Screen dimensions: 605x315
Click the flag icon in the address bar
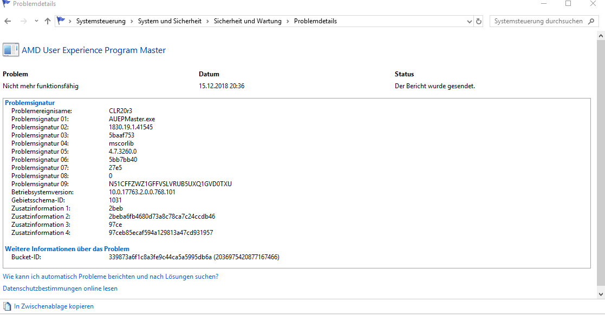click(x=61, y=21)
